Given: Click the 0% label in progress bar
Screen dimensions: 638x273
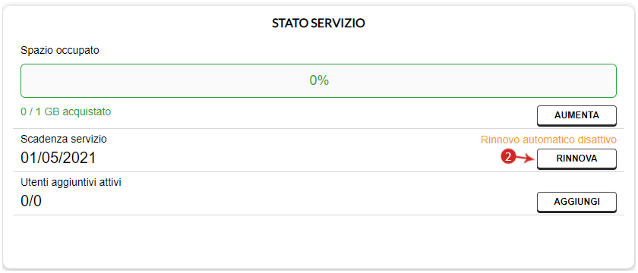Looking at the screenshot, I should pos(319,80).
